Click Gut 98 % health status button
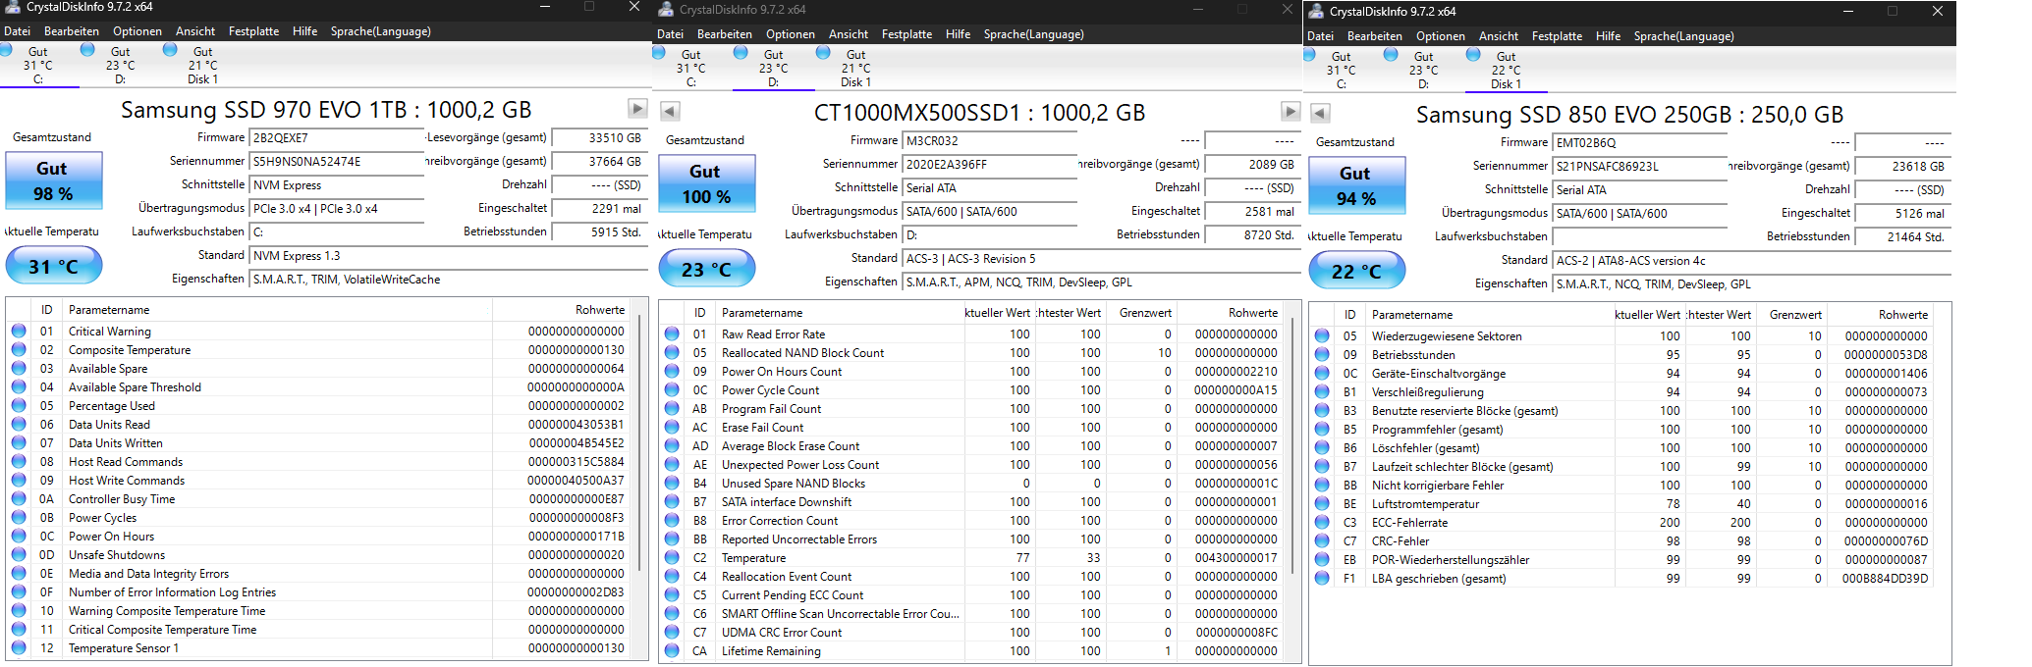Image resolution: width=2032 pixels, height=667 pixels. [53, 180]
